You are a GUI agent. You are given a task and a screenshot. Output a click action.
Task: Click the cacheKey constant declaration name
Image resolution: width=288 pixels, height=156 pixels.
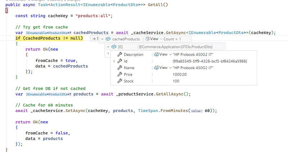[58, 16]
